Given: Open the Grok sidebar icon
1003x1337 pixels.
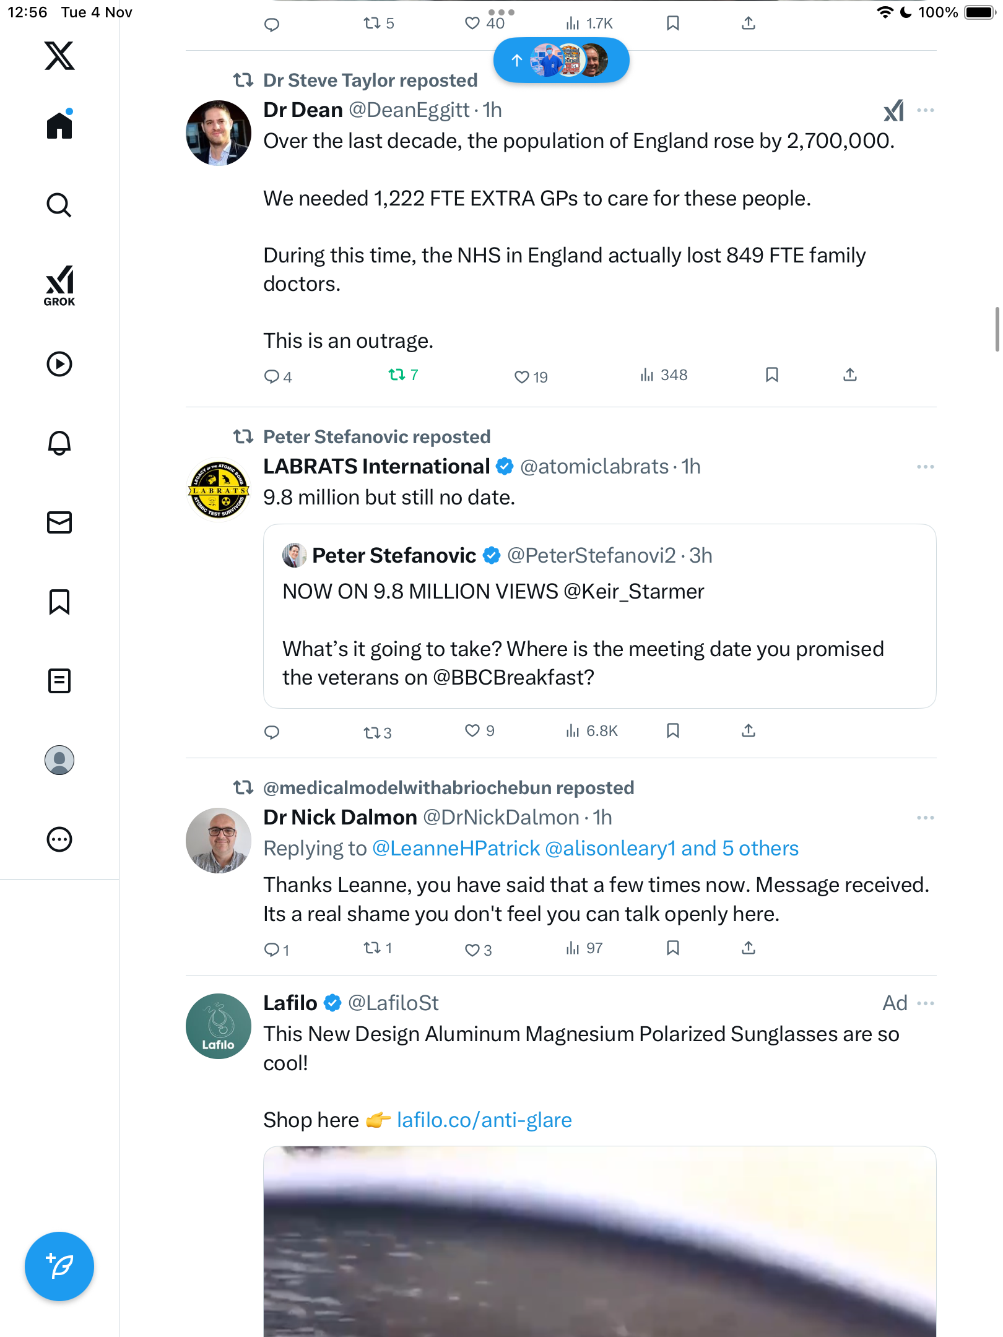Looking at the screenshot, I should (59, 285).
